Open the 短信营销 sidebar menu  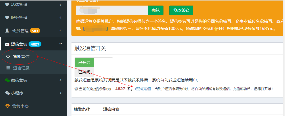34,44
